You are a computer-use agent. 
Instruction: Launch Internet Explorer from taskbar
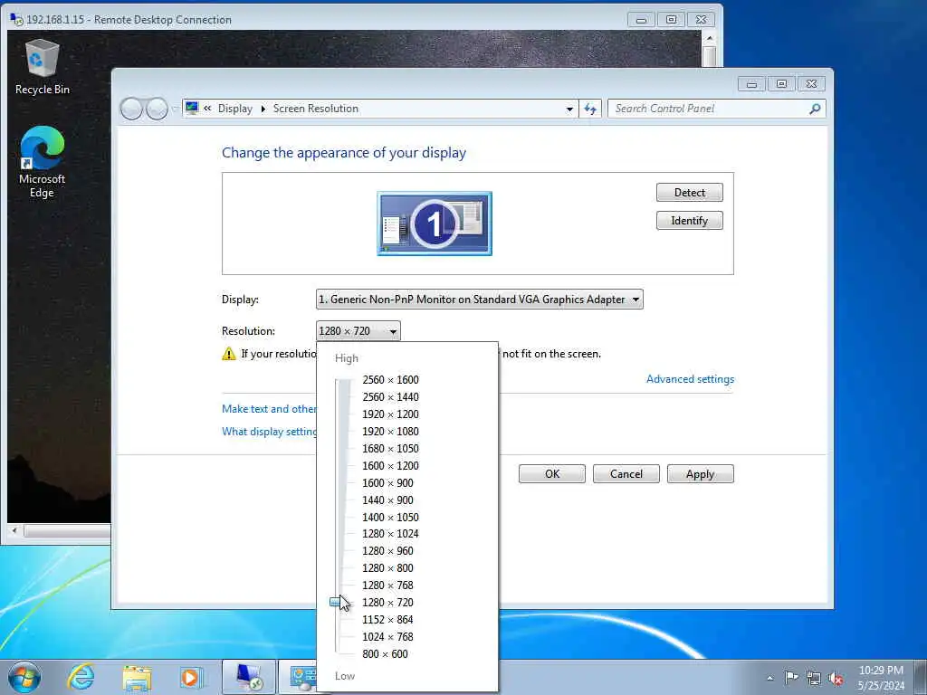coord(81,677)
